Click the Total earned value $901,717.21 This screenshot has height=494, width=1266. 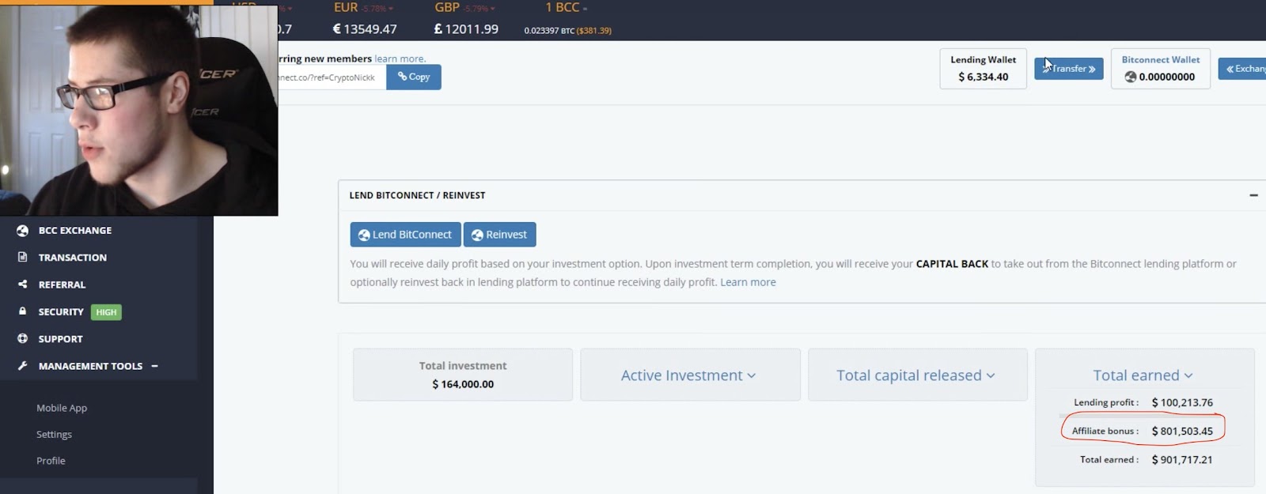(x=1182, y=459)
